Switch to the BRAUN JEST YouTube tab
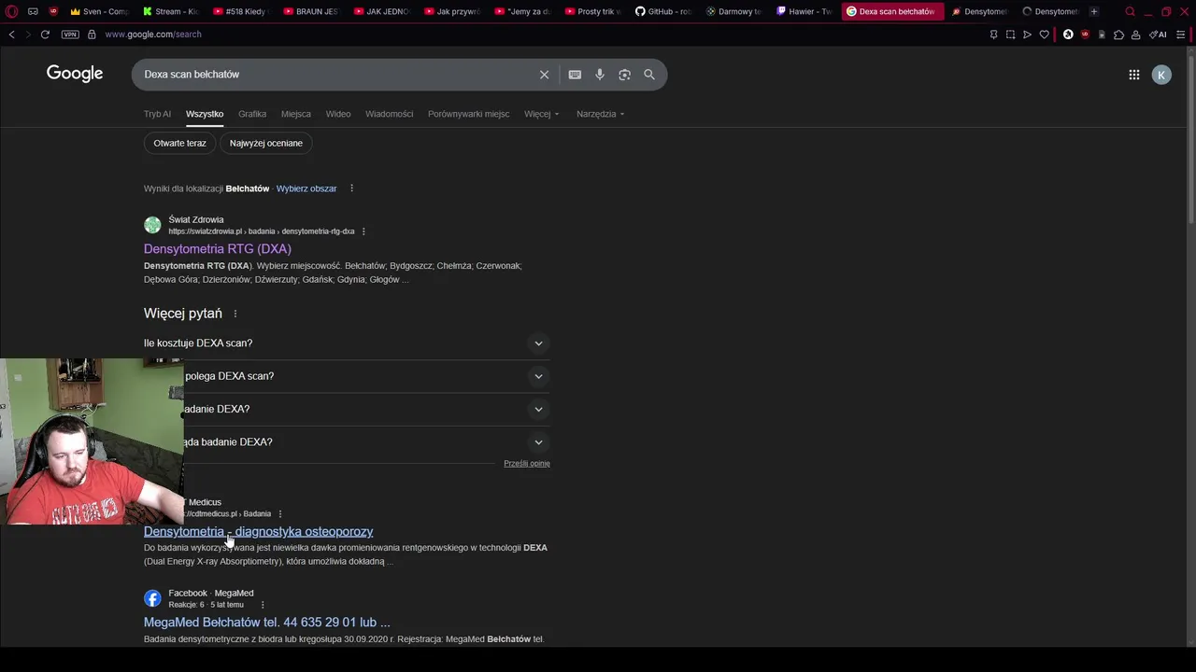The height and width of the screenshot is (672, 1196). [x=311, y=11]
